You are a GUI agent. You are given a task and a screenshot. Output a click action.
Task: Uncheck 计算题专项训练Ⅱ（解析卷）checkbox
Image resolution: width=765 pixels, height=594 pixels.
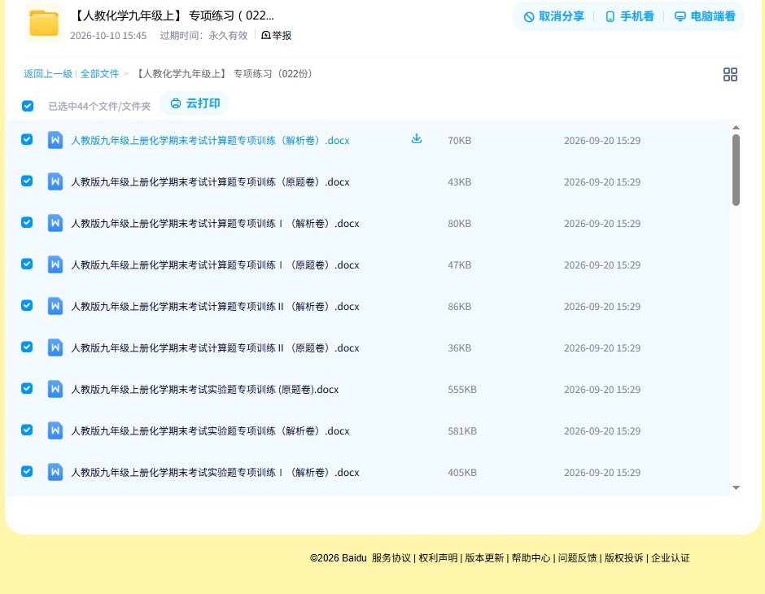27,305
